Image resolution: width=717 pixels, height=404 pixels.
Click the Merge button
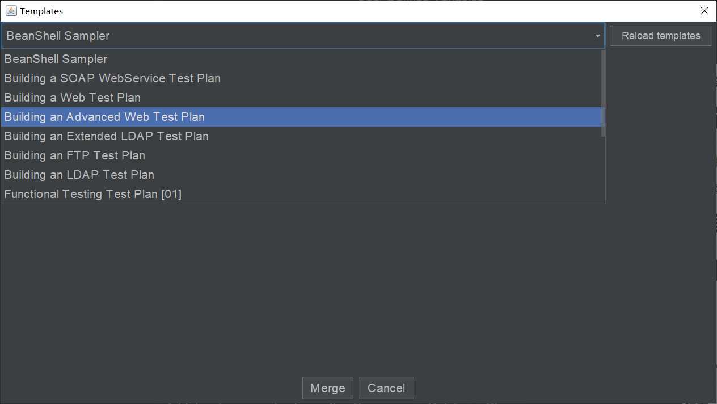[x=328, y=388]
